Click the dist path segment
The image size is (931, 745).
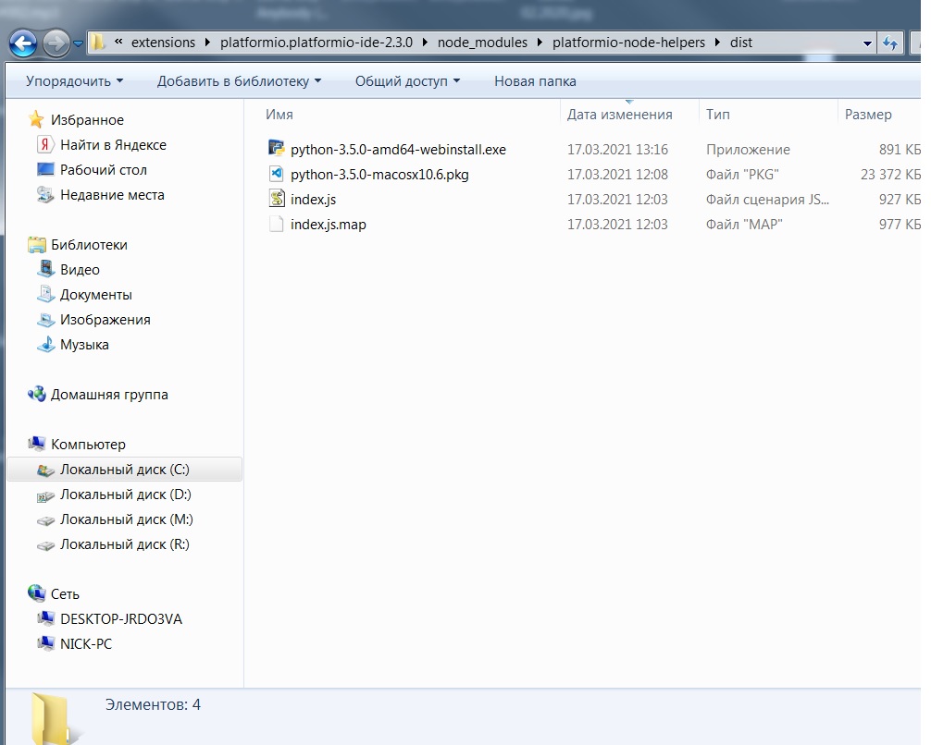(x=741, y=43)
